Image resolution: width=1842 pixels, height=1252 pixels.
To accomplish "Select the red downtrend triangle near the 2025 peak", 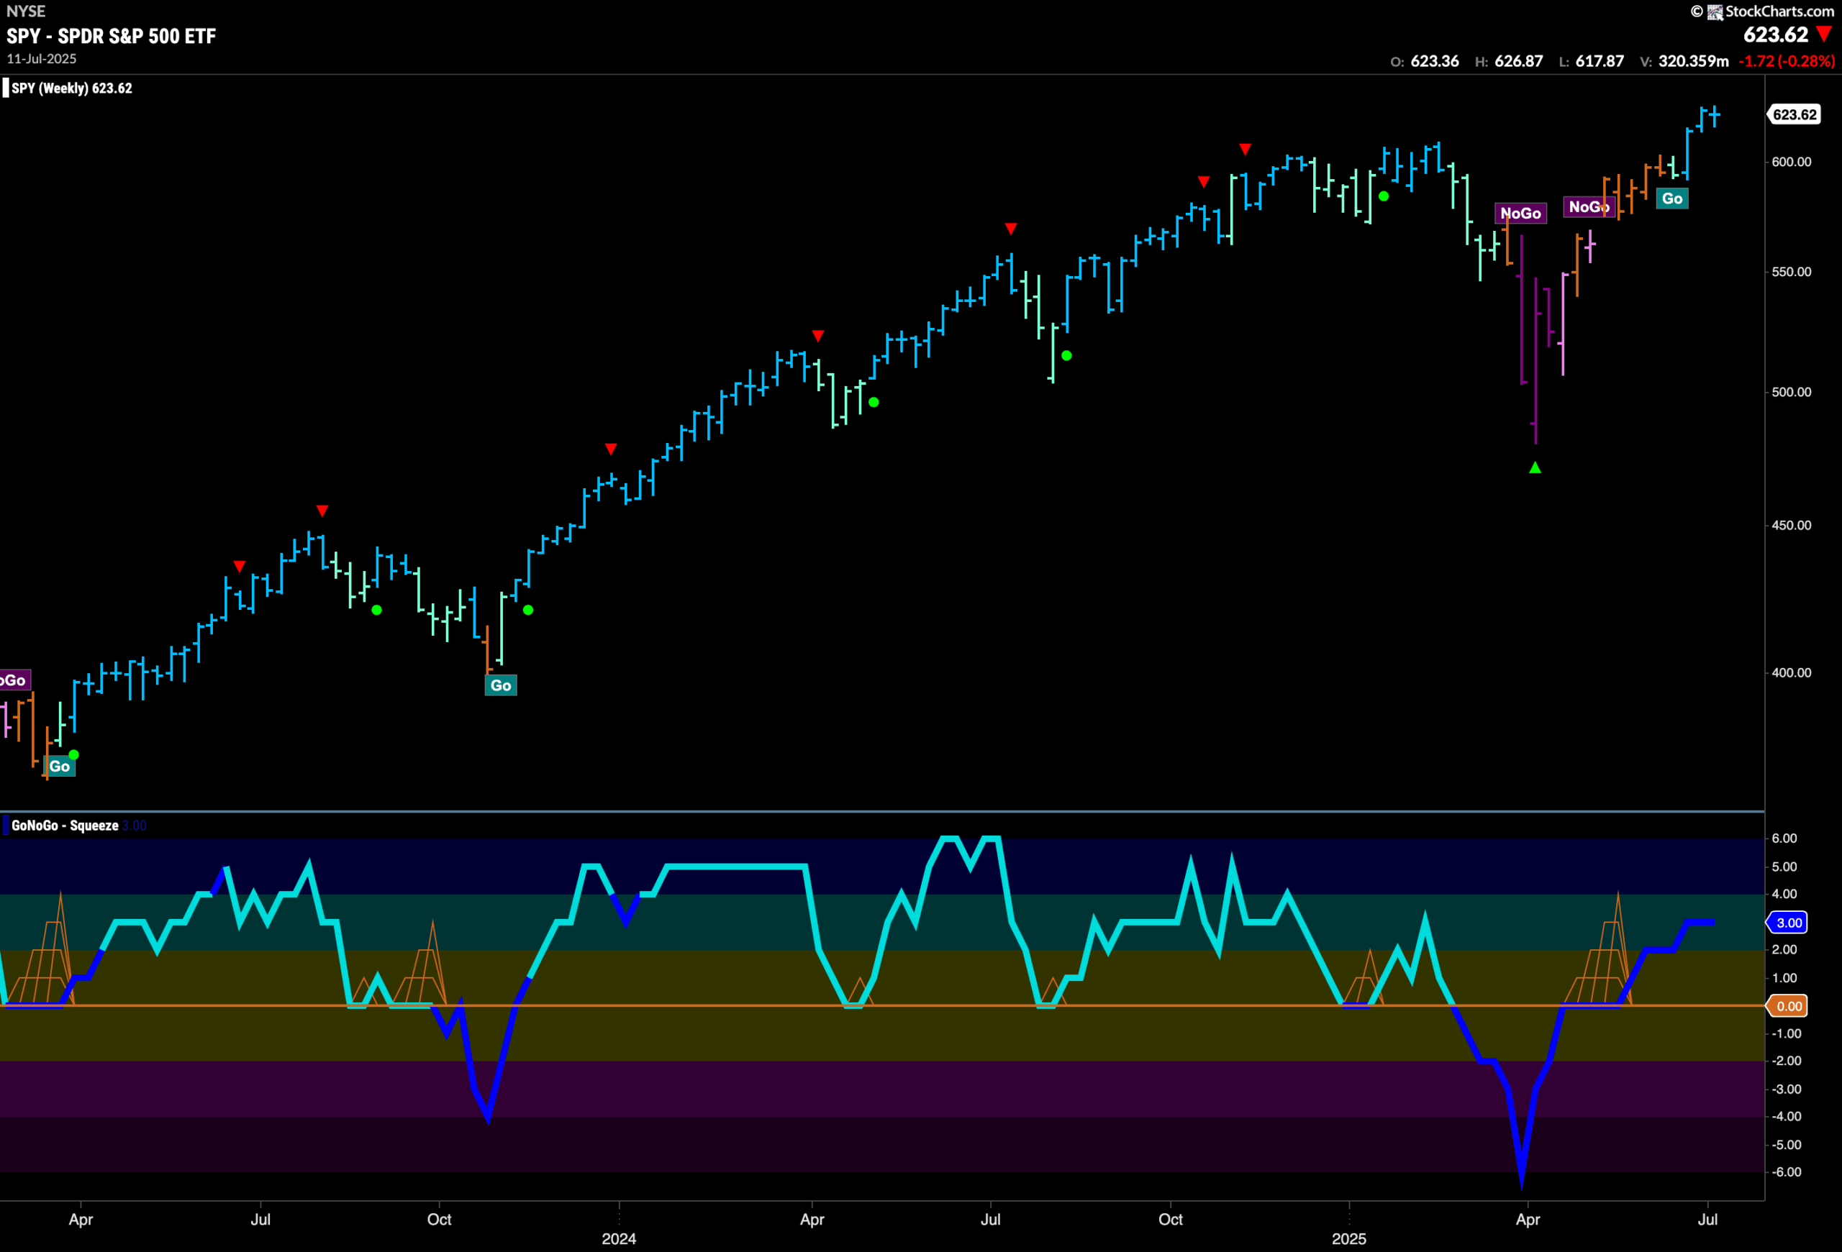I will (1246, 147).
